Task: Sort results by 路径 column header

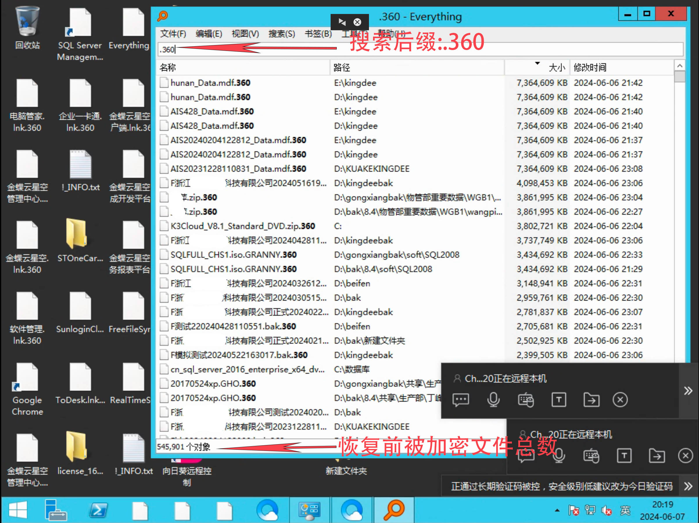Action: 417,67
